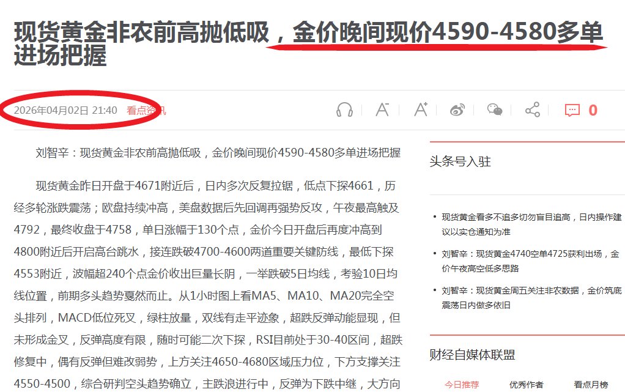
Task: Share article via WeChat icon
Action: click(x=495, y=110)
